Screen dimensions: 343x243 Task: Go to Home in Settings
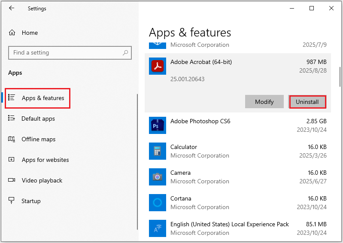30,33
